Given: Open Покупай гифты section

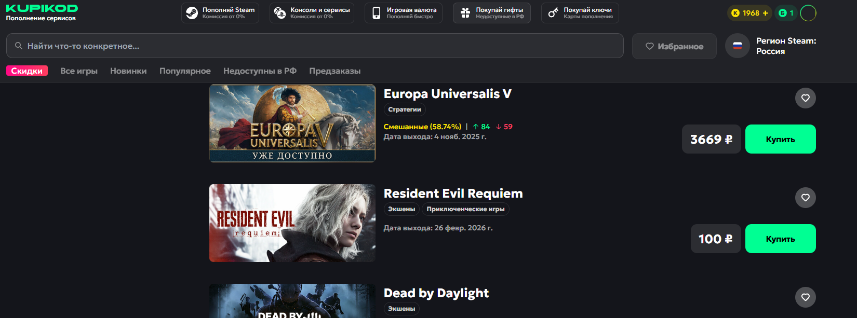Looking at the screenshot, I should [492, 13].
